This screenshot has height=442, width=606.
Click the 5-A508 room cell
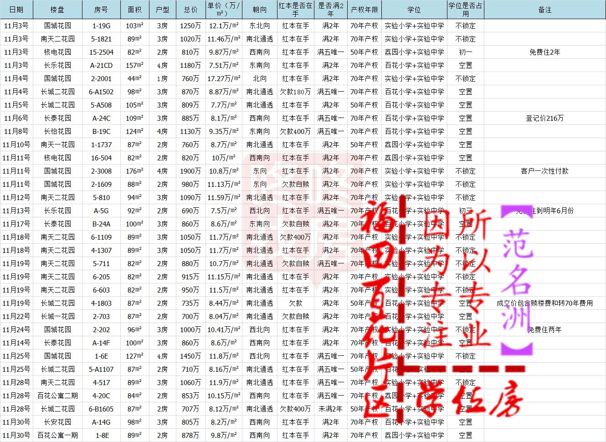coord(101,105)
